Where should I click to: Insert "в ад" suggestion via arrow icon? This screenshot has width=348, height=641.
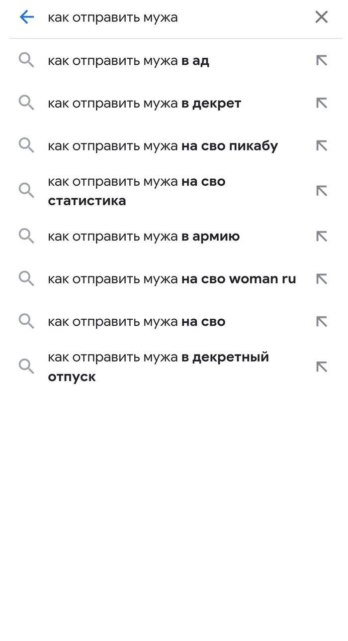[x=322, y=61]
